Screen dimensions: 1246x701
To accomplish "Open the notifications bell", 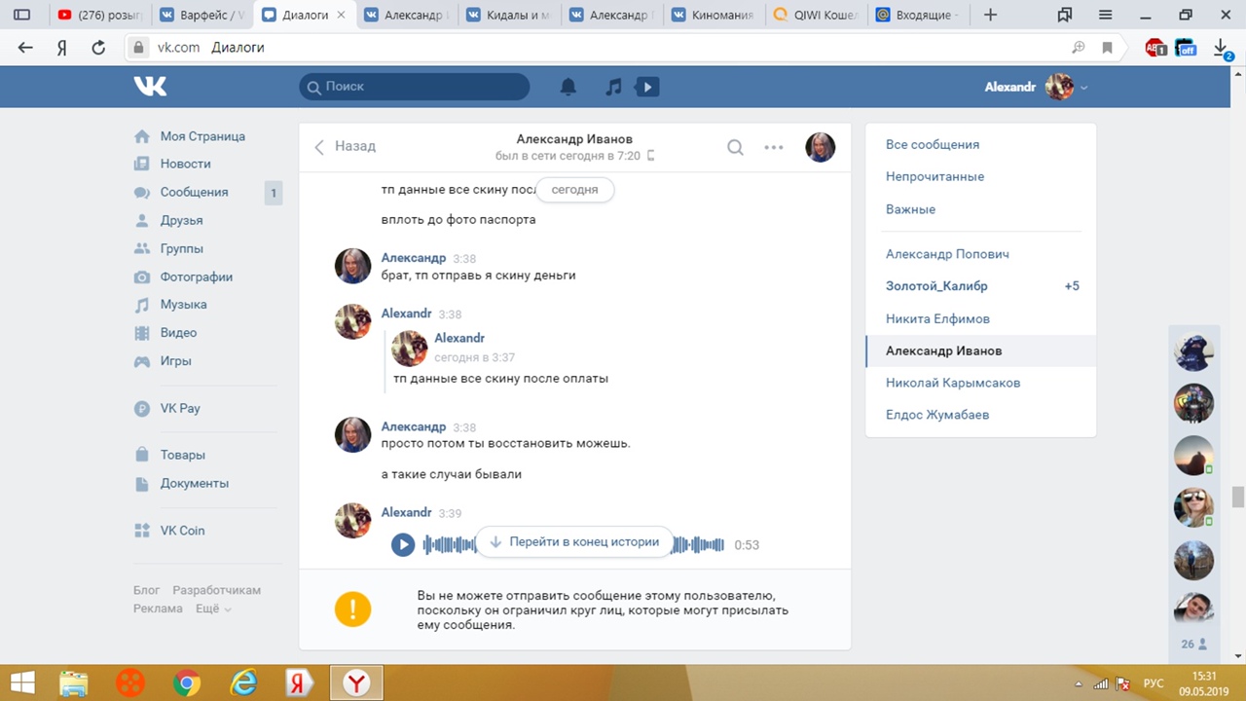I will click(568, 88).
